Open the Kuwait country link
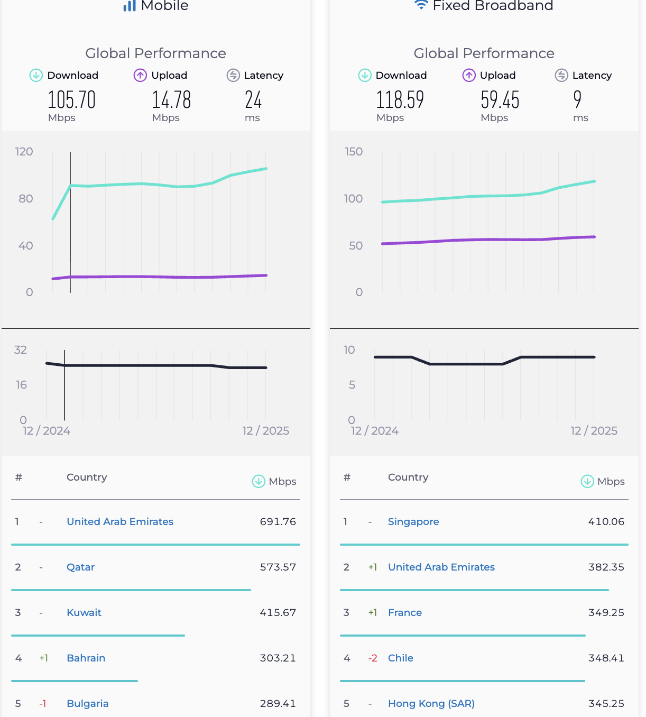The width and height of the screenshot is (646, 717). point(84,612)
